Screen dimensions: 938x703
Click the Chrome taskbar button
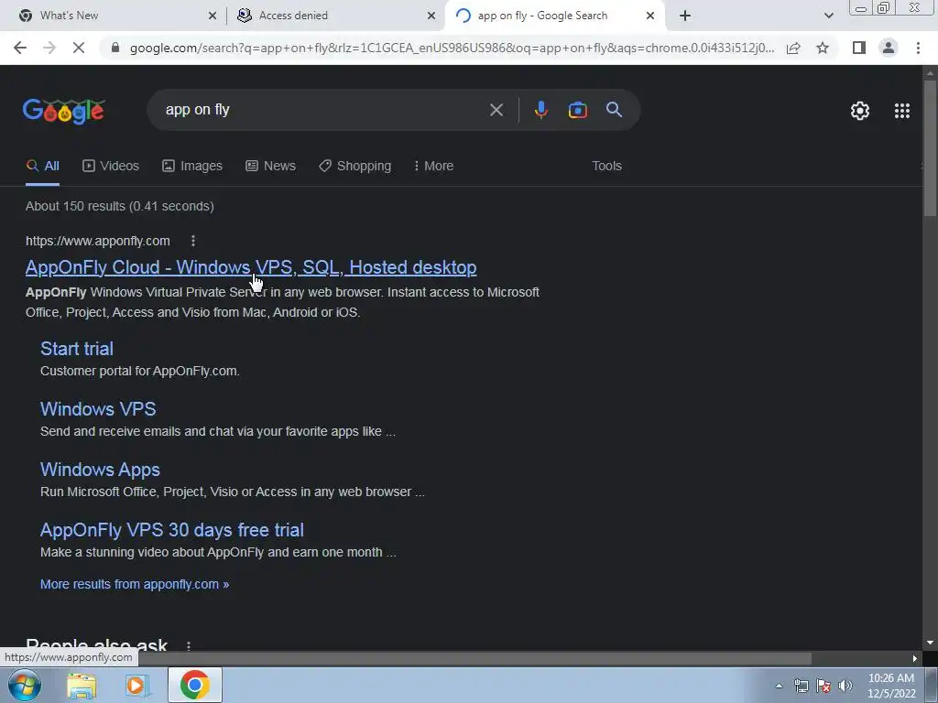[x=195, y=685]
